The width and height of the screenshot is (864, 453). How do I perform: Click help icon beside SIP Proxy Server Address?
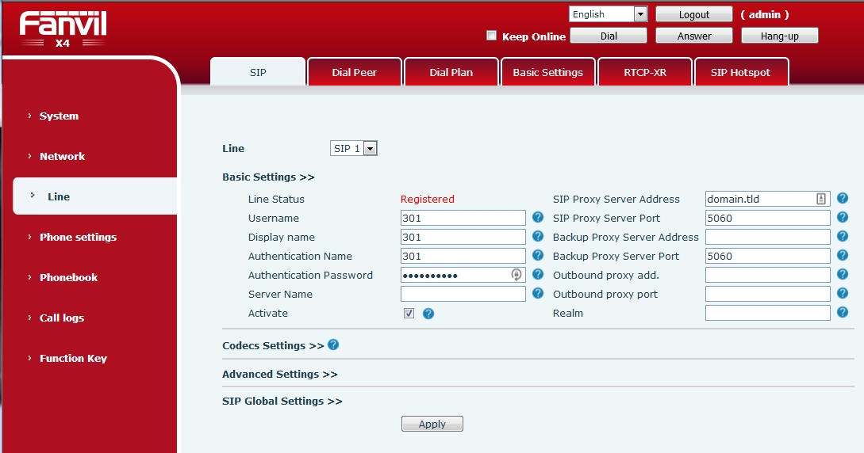pos(843,199)
